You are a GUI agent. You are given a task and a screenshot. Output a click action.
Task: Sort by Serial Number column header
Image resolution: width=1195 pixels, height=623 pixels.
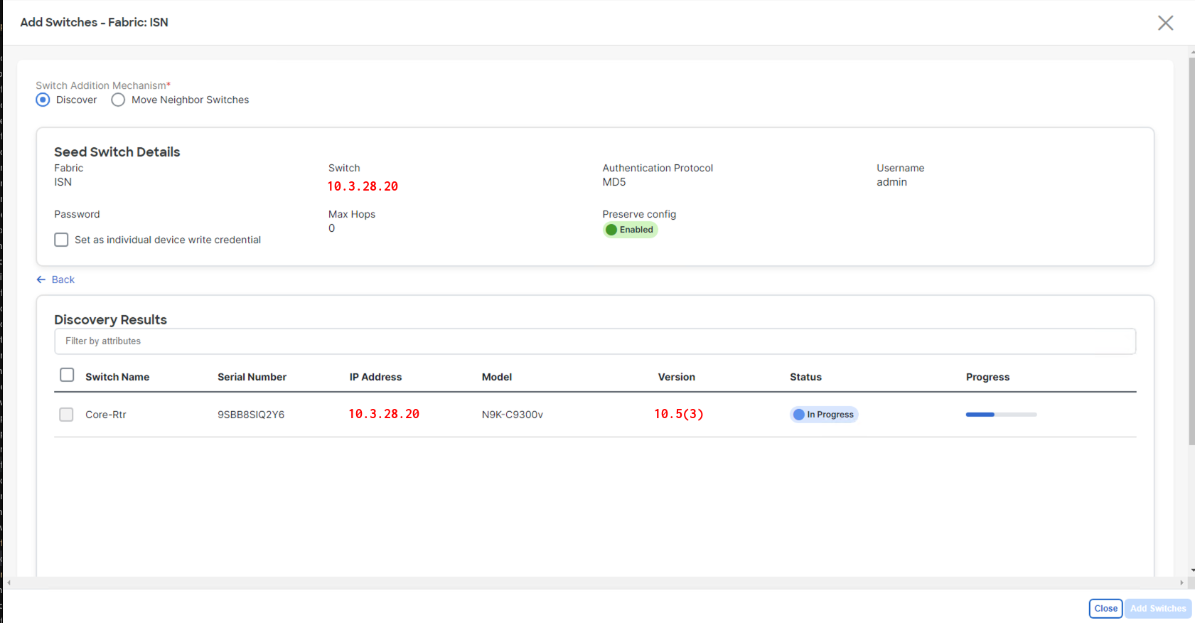(252, 377)
